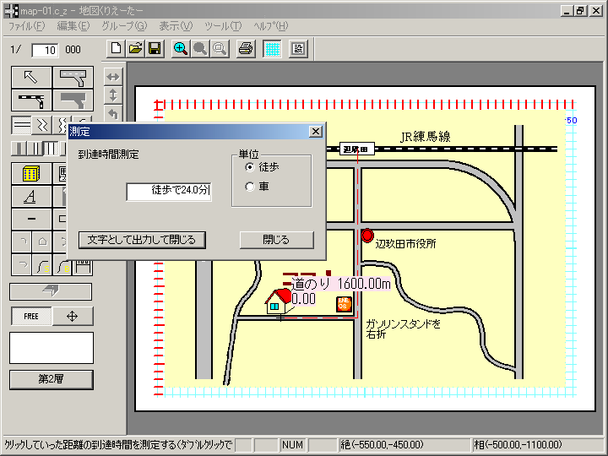Select the second road width button
The width and height of the screenshot is (608, 456).
tap(35, 149)
